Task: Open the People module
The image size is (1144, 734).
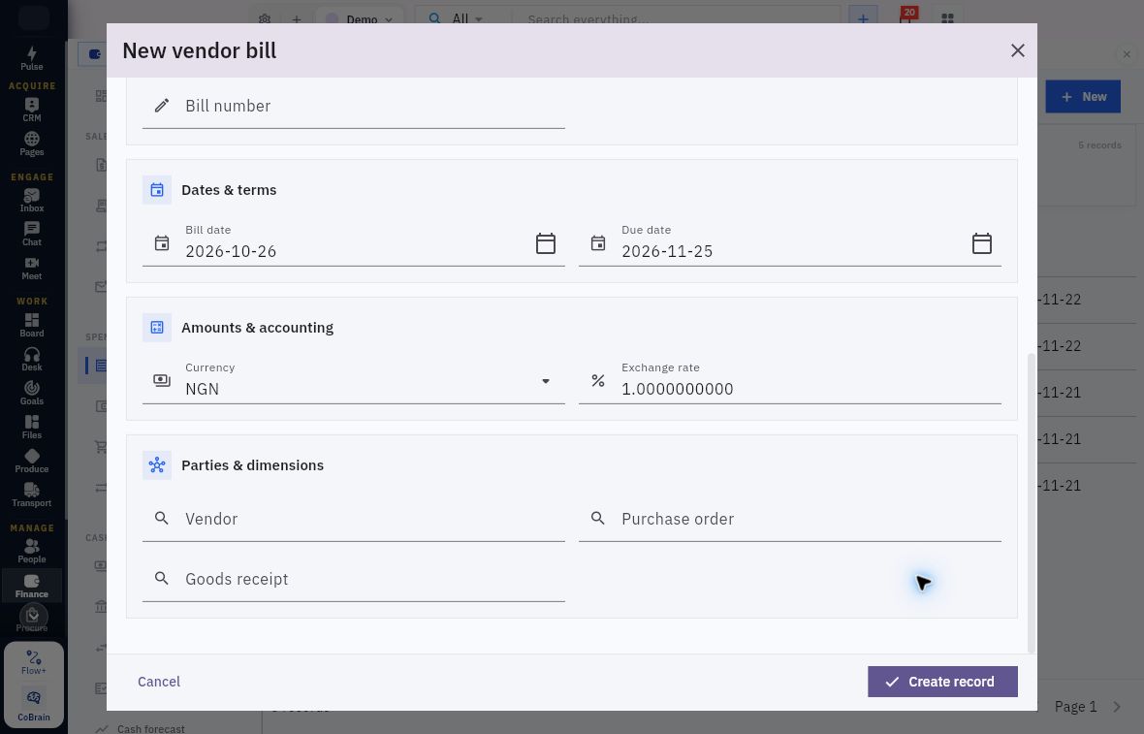Action: [31, 551]
